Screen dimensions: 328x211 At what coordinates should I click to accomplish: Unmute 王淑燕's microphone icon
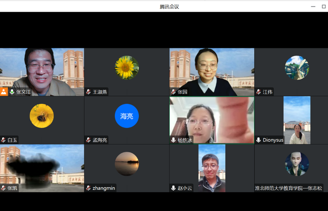tap(88, 92)
